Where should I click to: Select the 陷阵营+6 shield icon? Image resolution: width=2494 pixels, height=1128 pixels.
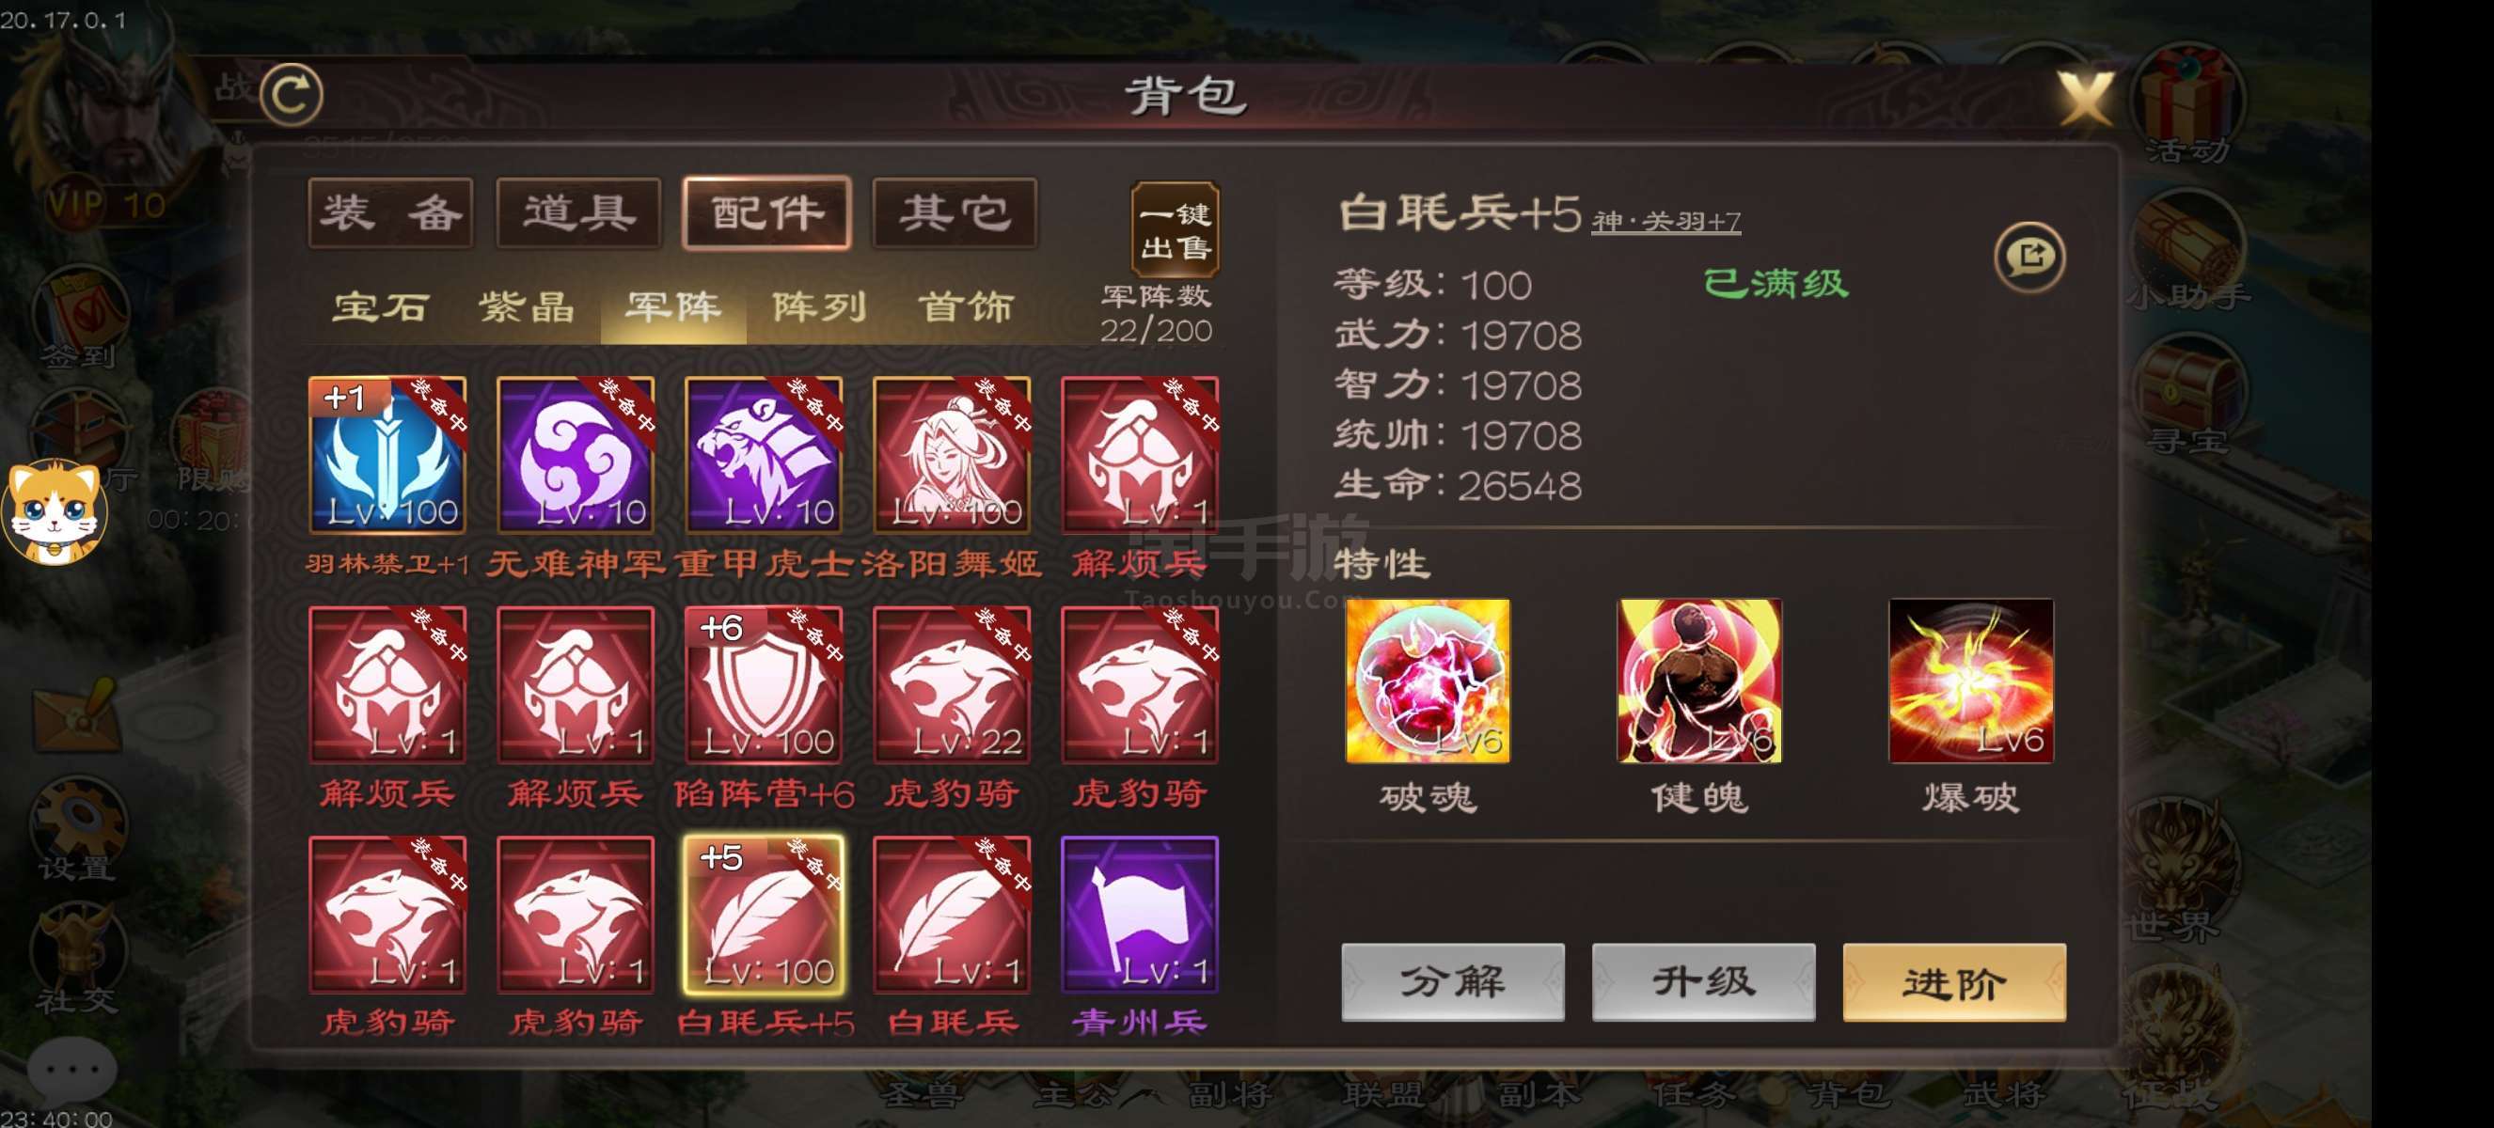pos(764,684)
